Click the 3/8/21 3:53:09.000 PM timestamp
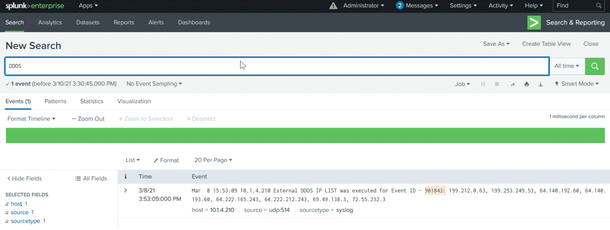The image size is (610, 230). [x=160, y=194]
